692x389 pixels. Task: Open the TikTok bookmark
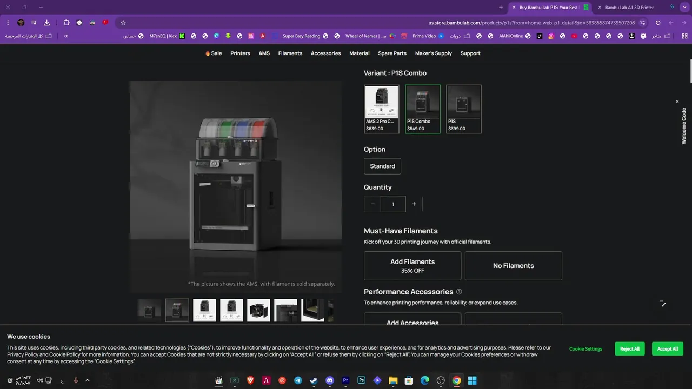coord(540,36)
